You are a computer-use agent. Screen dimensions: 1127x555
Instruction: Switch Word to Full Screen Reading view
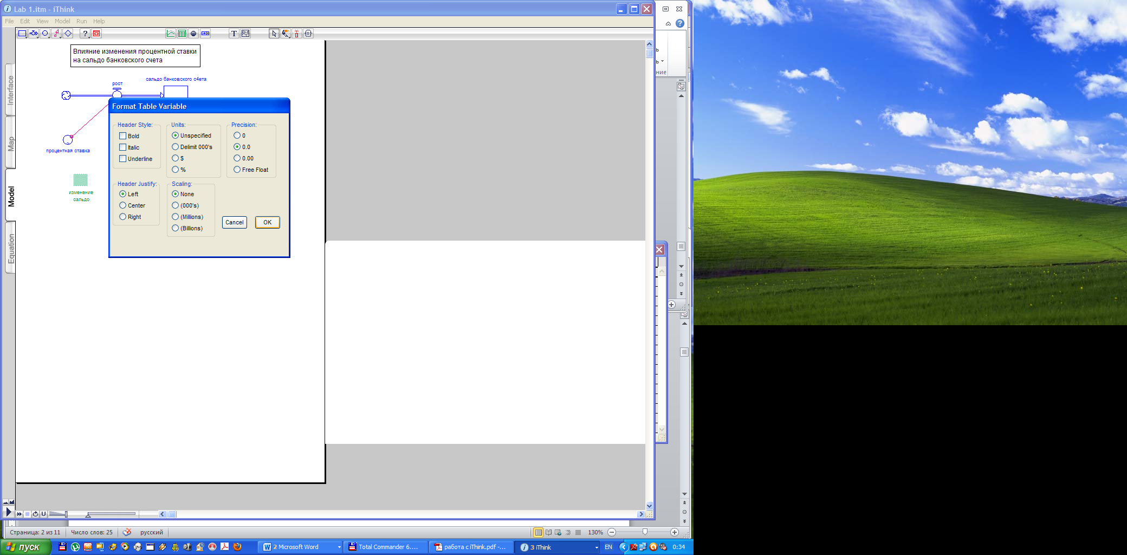tap(548, 532)
